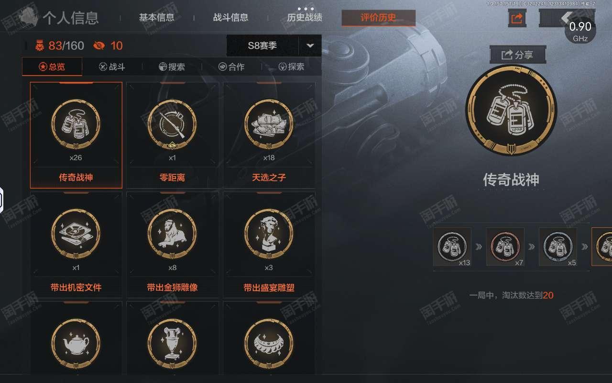
Task: Select the 带出金狮雕像 lion badge
Action: coord(173,245)
